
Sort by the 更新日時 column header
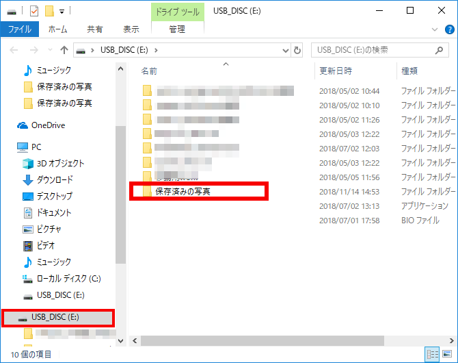336,71
